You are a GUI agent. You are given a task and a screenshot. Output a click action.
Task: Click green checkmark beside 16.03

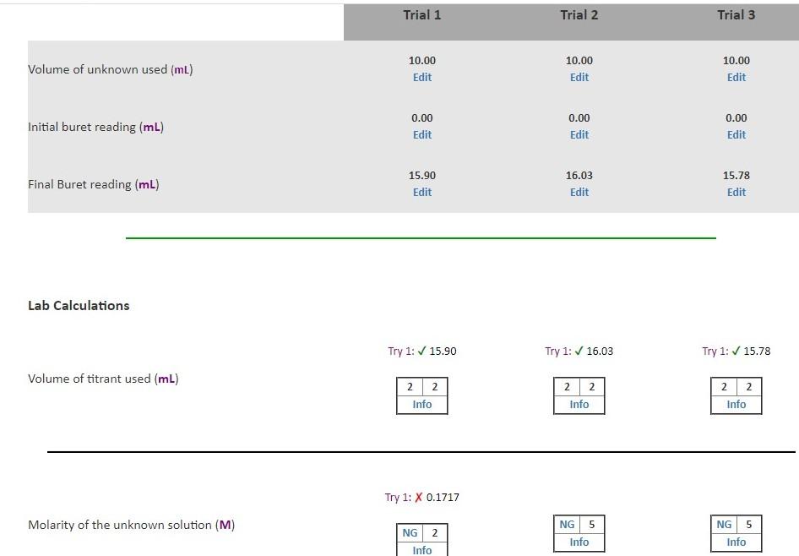point(579,352)
